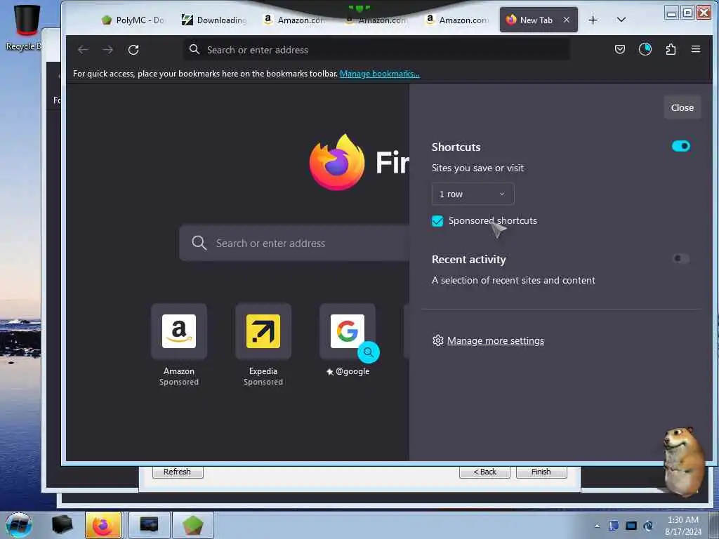
Task: Open the Recycle Bin desktop icon
Action: pos(26,27)
